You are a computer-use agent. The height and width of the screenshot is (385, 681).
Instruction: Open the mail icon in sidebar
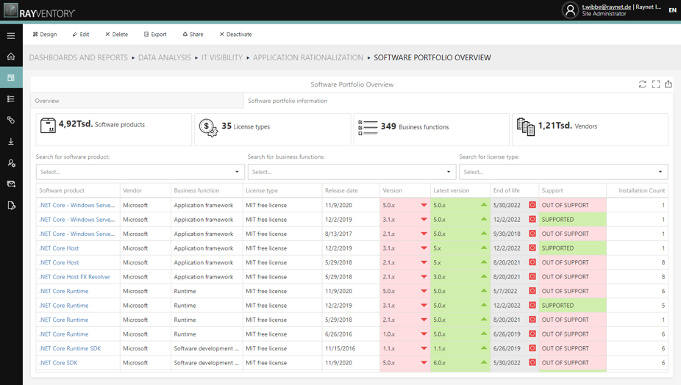[x=11, y=184]
